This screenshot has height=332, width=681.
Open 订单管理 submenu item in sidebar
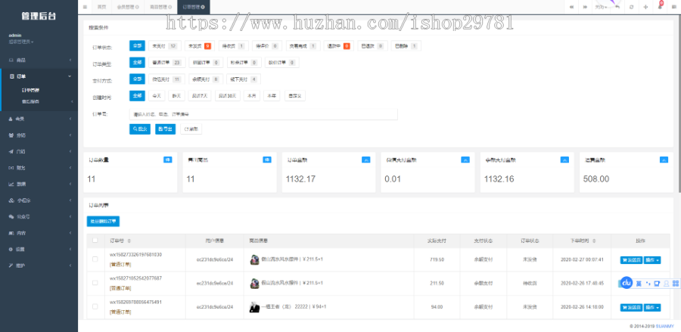click(x=30, y=90)
